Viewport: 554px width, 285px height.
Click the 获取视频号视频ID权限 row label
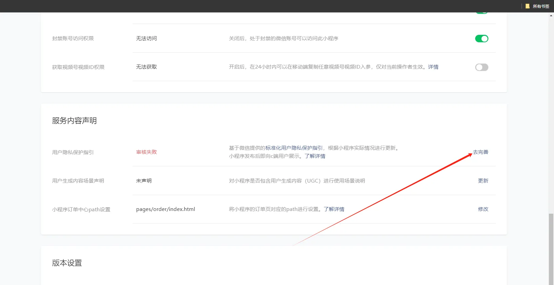click(78, 67)
